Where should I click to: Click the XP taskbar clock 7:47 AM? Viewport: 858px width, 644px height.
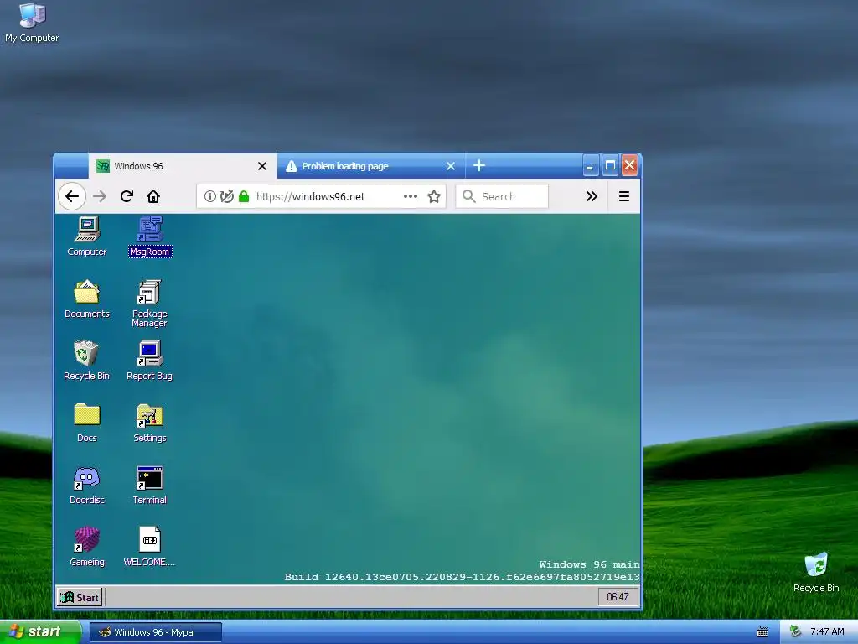tap(827, 632)
